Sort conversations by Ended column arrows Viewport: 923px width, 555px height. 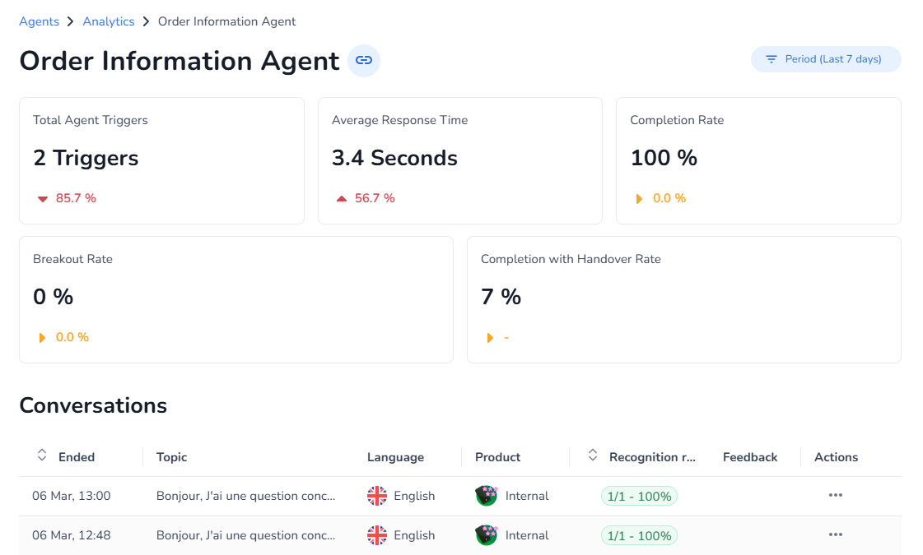click(x=42, y=456)
